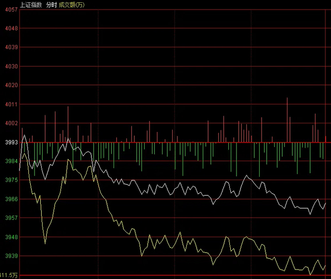This screenshot has width=331, height=279.
Task: Click the tallest red volume bar above 4011
Action: coord(287,120)
